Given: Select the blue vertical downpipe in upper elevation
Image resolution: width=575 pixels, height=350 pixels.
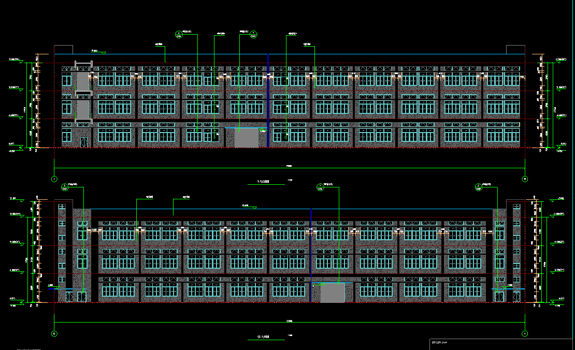Looking at the screenshot, I should [268, 101].
